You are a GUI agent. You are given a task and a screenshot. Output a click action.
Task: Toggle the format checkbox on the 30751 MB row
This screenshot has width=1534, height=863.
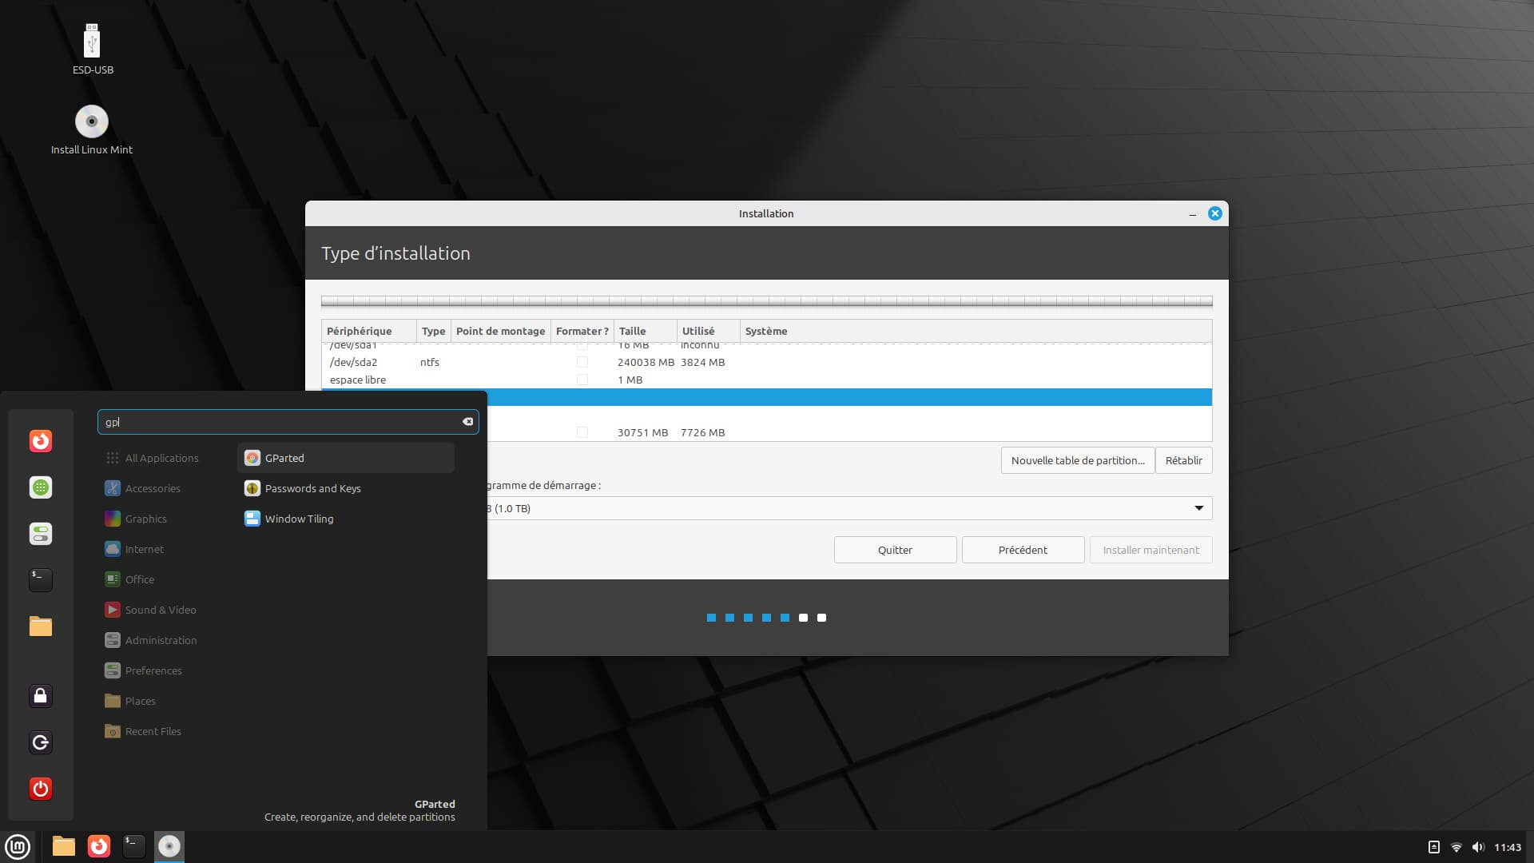[582, 432]
